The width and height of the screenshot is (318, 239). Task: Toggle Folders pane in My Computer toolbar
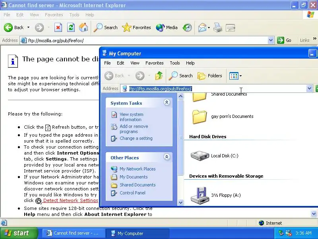point(210,76)
